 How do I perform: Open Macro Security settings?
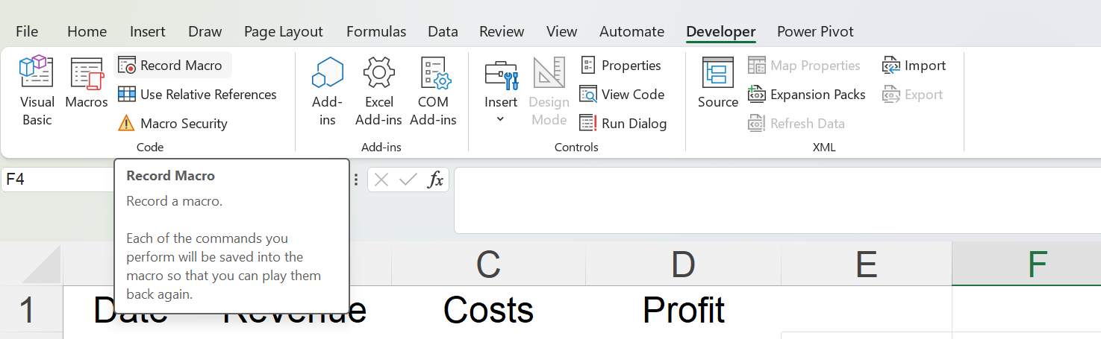coord(173,124)
